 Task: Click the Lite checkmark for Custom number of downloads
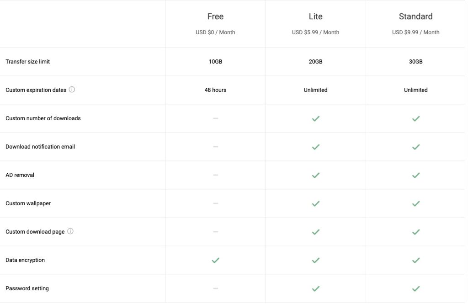point(315,118)
